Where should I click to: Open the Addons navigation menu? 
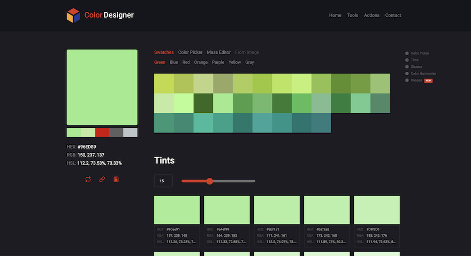coord(371,15)
